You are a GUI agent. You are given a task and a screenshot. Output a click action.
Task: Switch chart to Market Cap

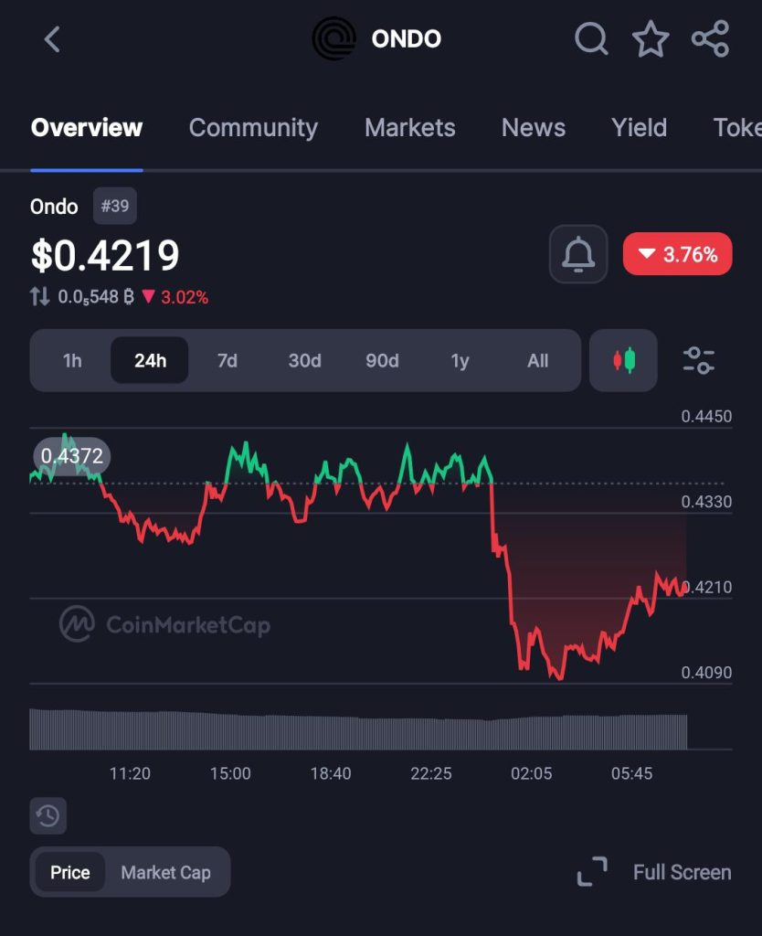coord(166,872)
